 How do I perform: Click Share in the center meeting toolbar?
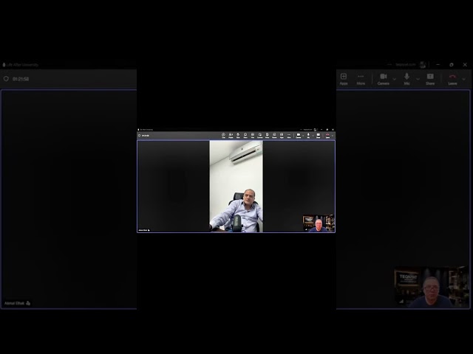[319, 136]
